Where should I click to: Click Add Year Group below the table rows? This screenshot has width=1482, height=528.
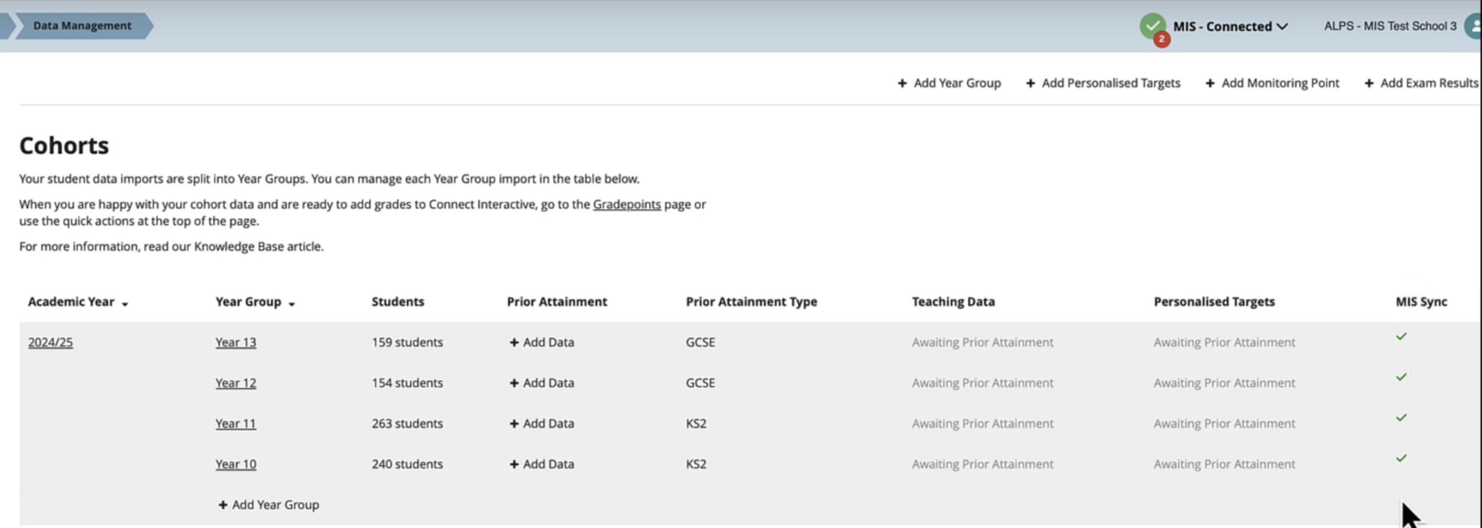click(x=269, y=504)
